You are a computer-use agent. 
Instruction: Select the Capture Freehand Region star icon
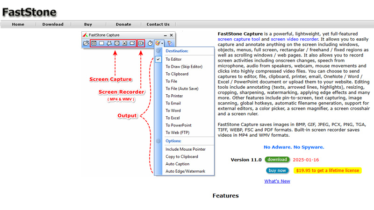(109, 43)
